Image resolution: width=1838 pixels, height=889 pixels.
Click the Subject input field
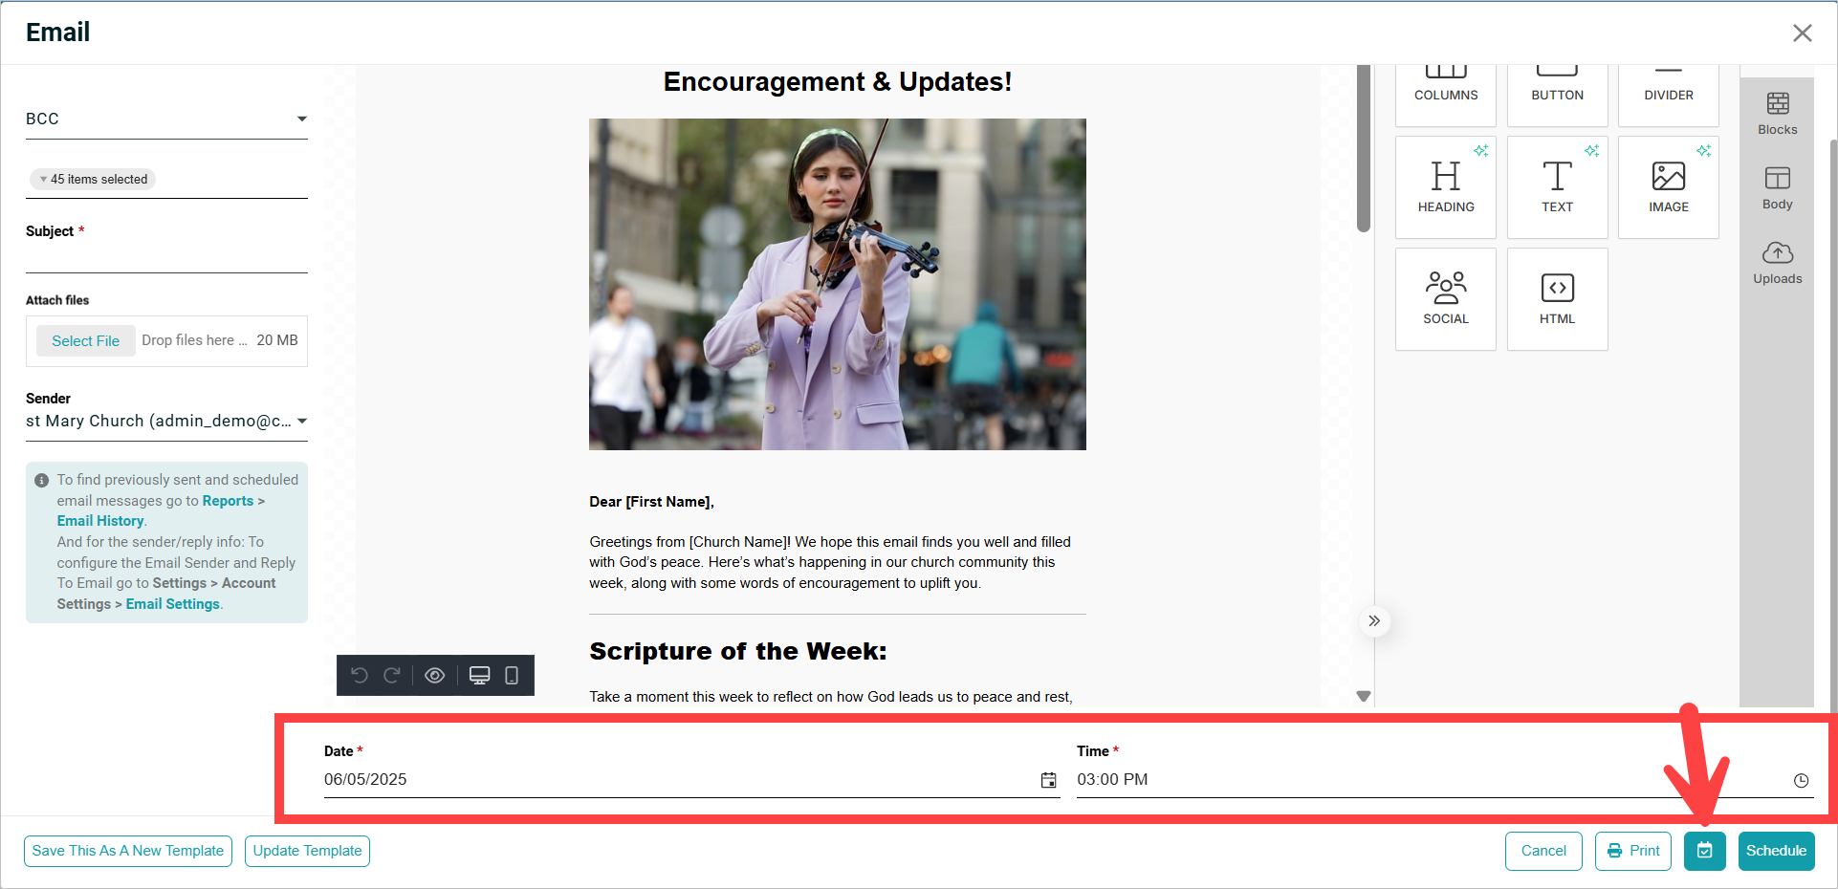[x=166, y=258]
